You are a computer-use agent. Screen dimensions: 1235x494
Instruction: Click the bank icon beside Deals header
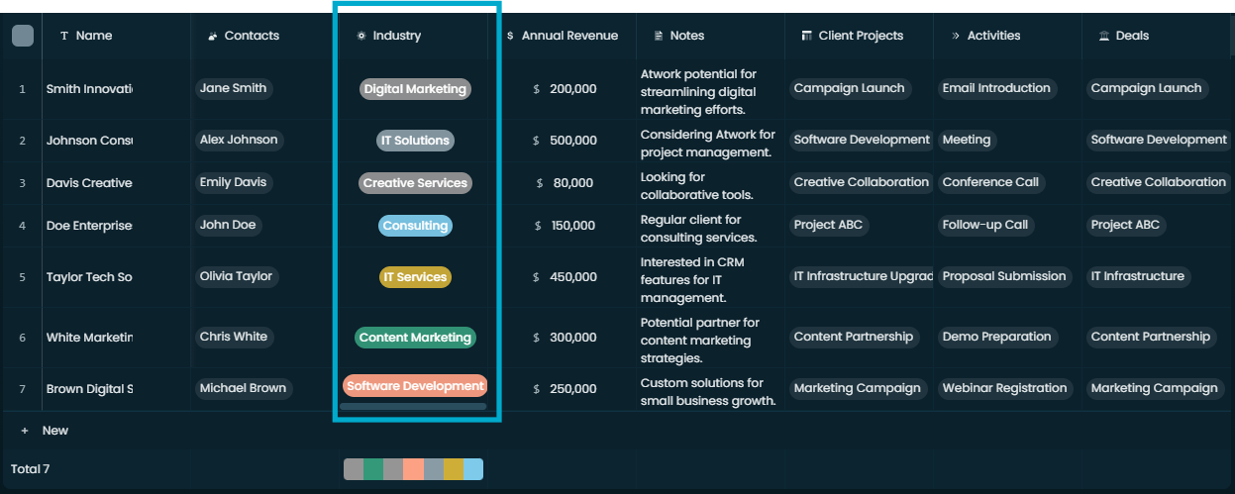(1104, 36)
